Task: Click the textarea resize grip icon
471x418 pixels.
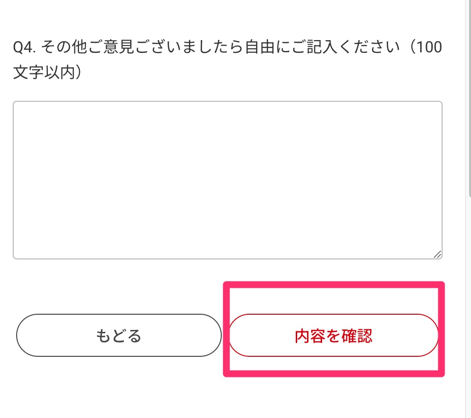Action: (437, 254)
